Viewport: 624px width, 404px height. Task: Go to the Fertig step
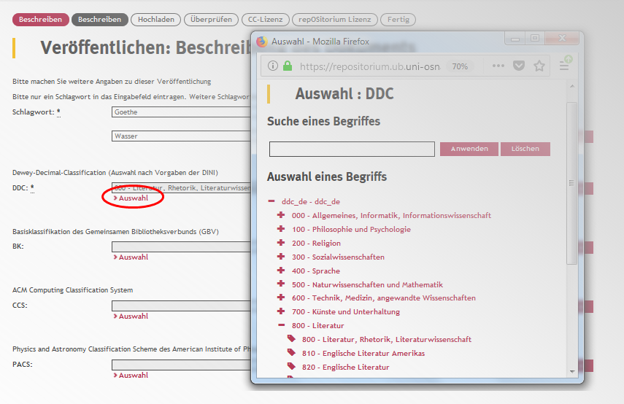(398, 20)
